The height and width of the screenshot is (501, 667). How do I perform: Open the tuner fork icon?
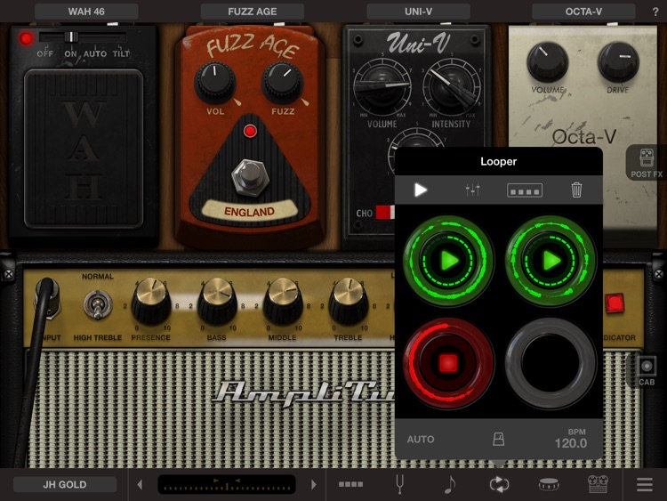[x=399, y=484]
